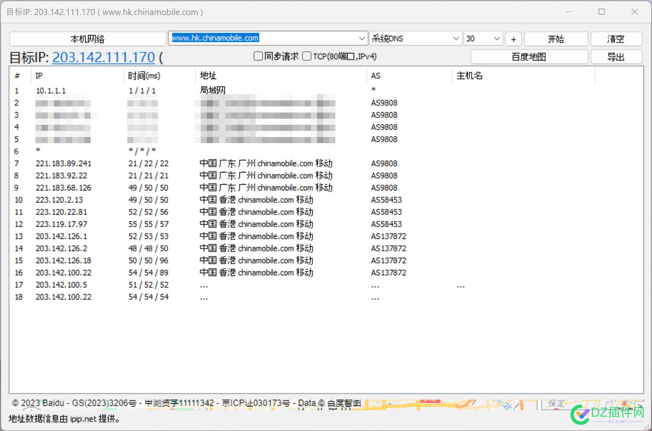Open the 203.142.111.170 target IP link

pyautogui.click(x=104, y=57)
